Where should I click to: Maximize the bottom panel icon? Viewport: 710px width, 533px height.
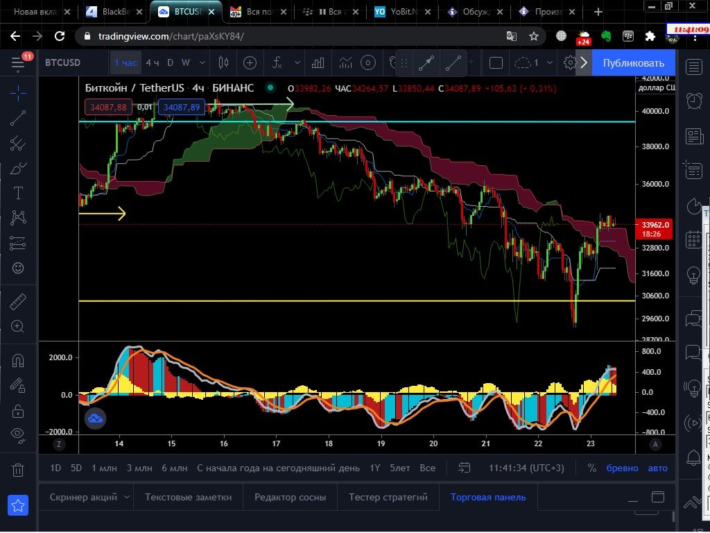[x=658, y=497]
